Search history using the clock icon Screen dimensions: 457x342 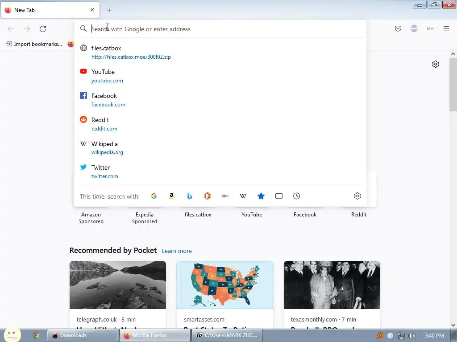tap(296, 196)
